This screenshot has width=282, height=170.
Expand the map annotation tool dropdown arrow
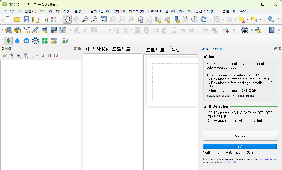[260, 19]
